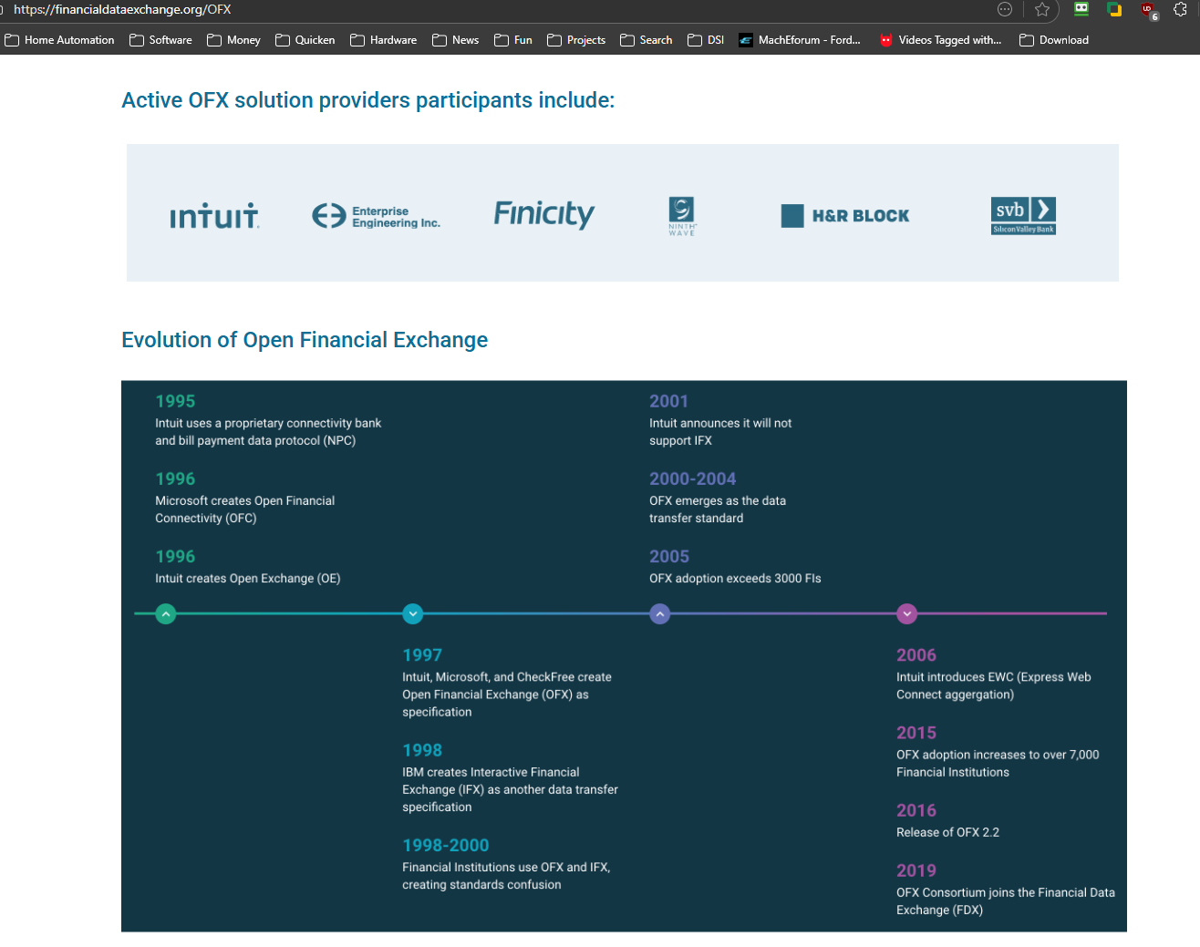Click the 1995 timeline year heading

tap(175, 401)
